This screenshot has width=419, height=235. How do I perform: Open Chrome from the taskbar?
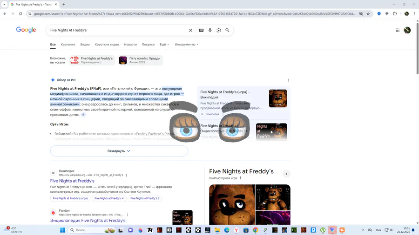click(256, 230)
